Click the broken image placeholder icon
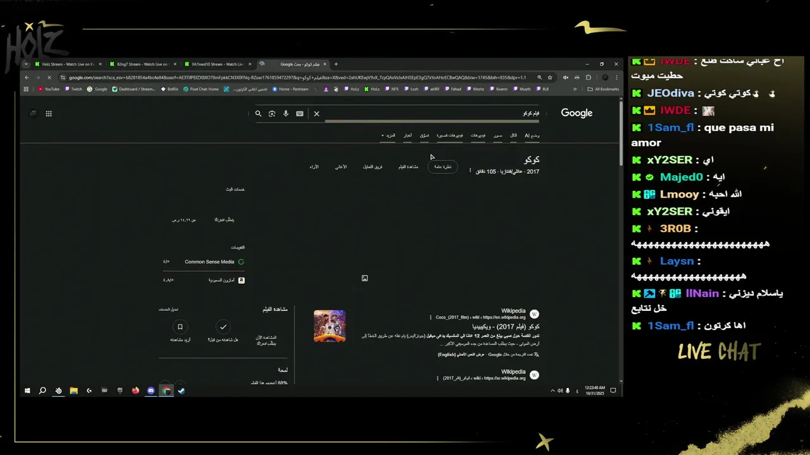This screenshot has height=455, width=810. [x=364, y=278]
